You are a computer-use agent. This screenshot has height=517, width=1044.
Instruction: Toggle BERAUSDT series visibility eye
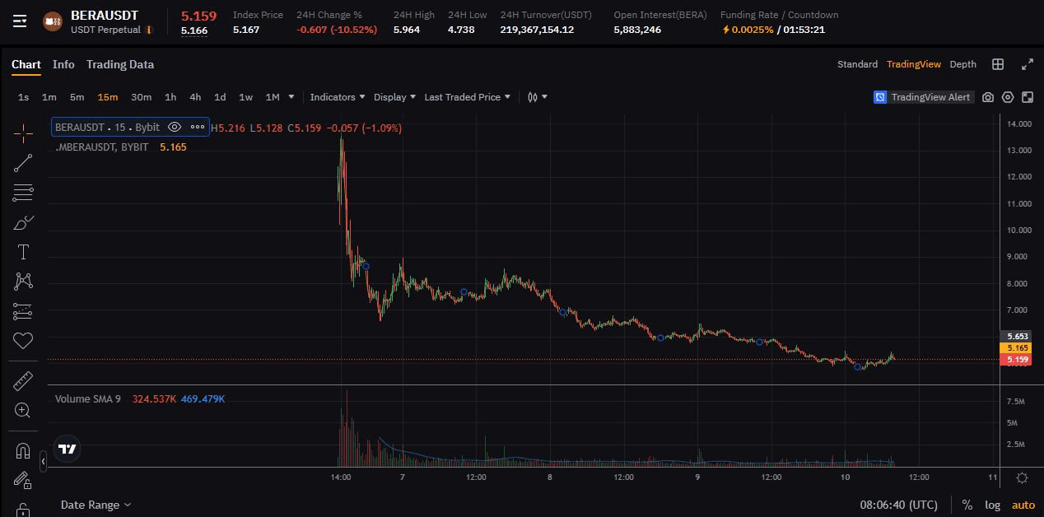pos(175,128)
